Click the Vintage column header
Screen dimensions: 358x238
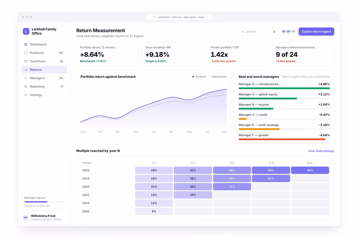click(87, 163)
